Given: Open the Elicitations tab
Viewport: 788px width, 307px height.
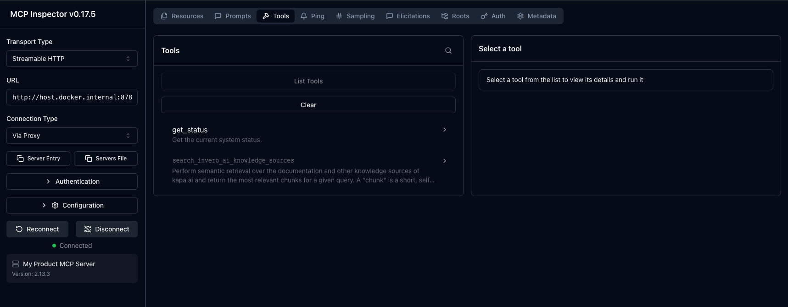Looking at the screenshot, I should (408, 16).
